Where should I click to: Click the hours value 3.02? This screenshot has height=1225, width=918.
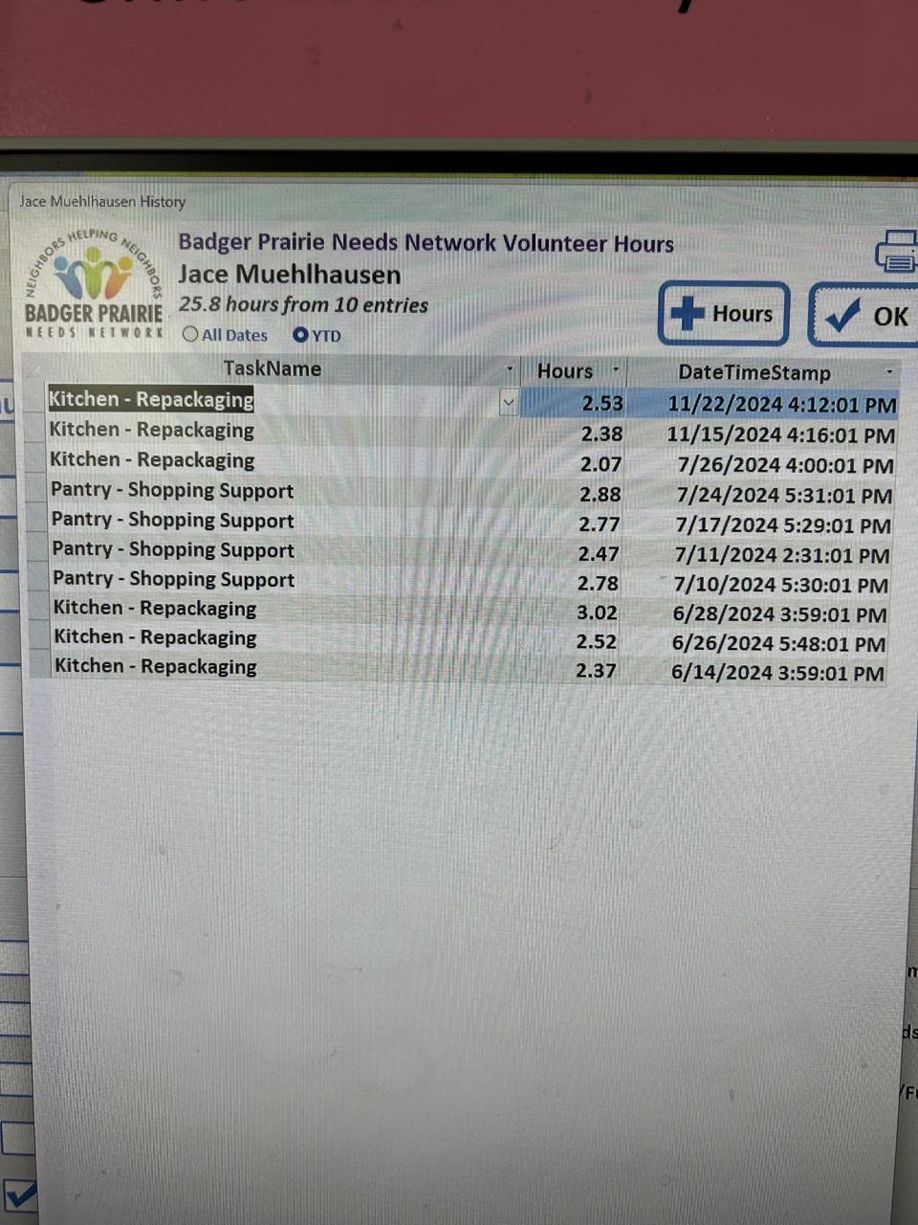click(597, 612)
